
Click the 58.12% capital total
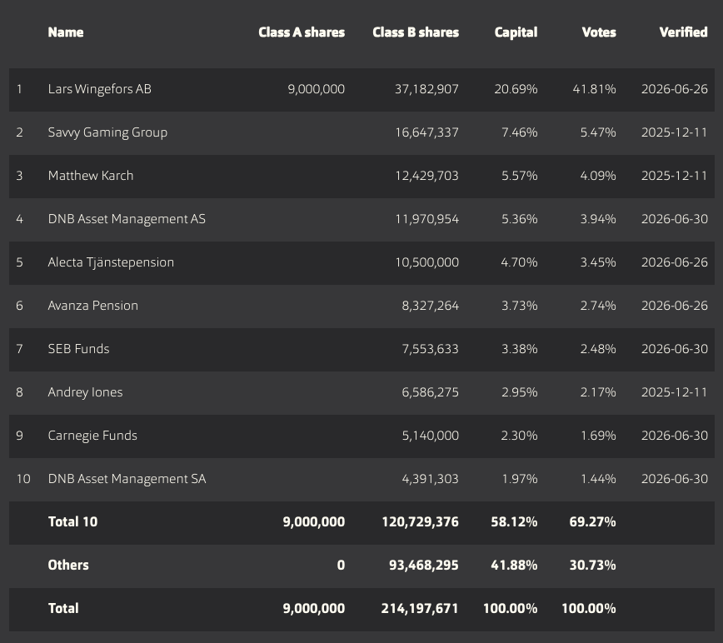[x=514, y=521]
